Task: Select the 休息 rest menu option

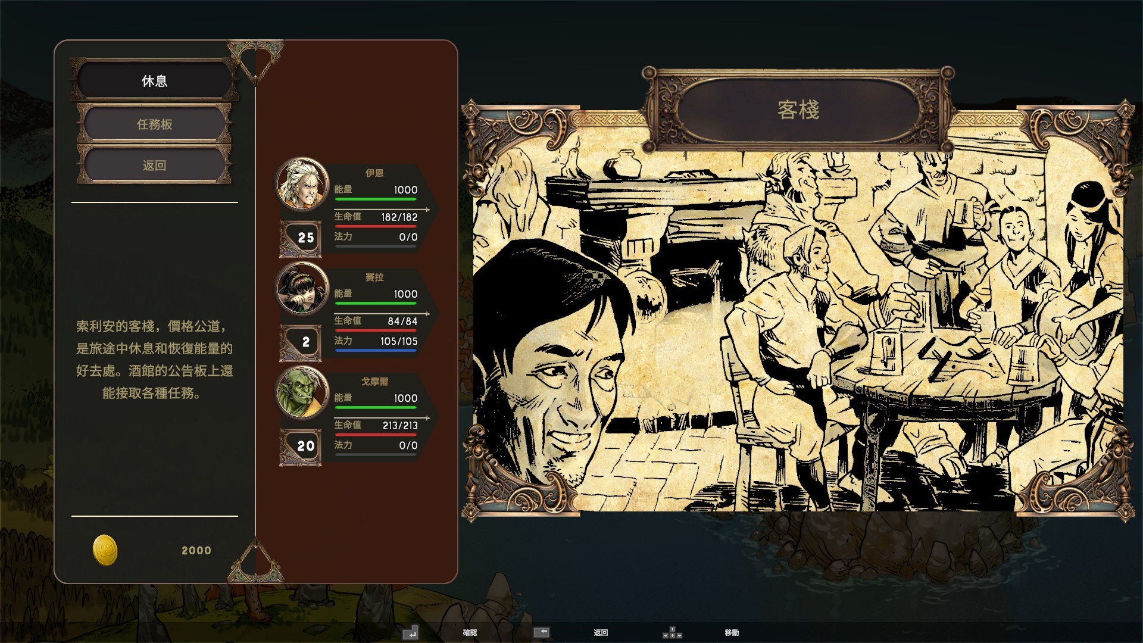Action: (154, 81)
